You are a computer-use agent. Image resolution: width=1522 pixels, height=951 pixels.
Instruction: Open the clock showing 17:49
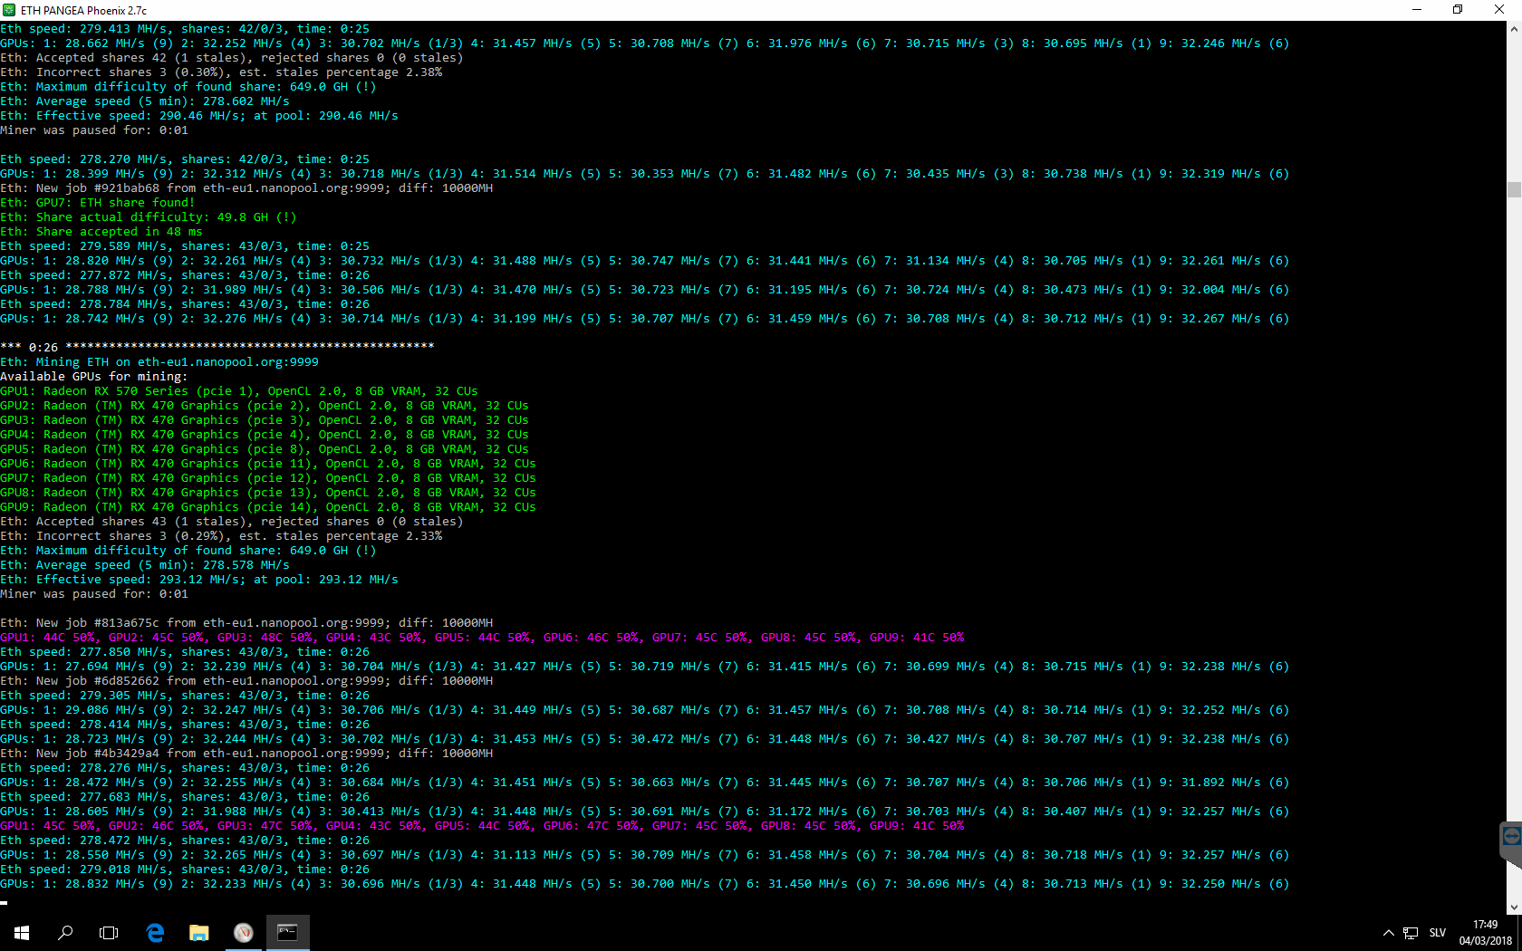click(x=1485, y=933)
